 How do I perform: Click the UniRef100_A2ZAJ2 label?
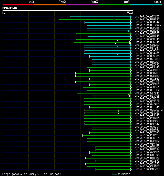[147, 65]
